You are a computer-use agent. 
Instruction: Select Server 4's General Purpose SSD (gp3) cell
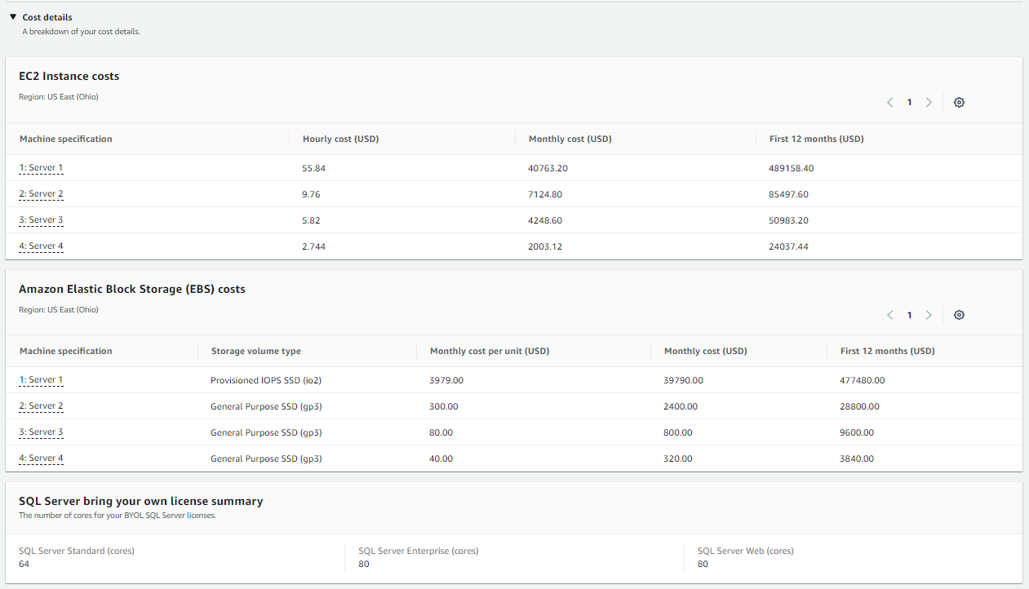266,458
